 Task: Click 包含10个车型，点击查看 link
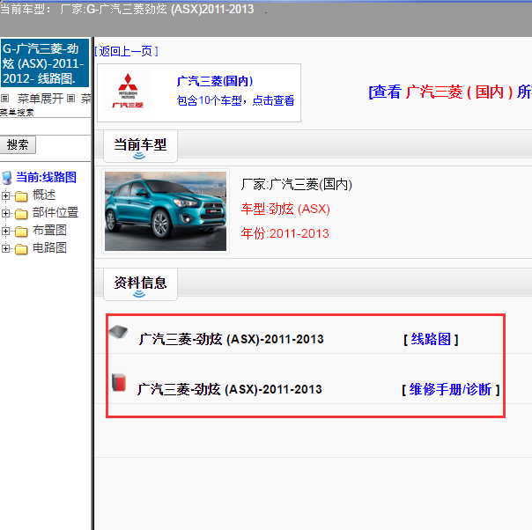[x=236, y=100]
